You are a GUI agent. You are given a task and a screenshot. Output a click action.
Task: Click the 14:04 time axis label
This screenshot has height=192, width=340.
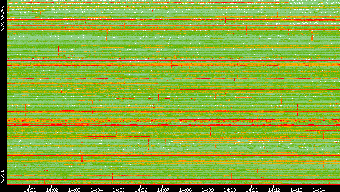coord(96,190)
